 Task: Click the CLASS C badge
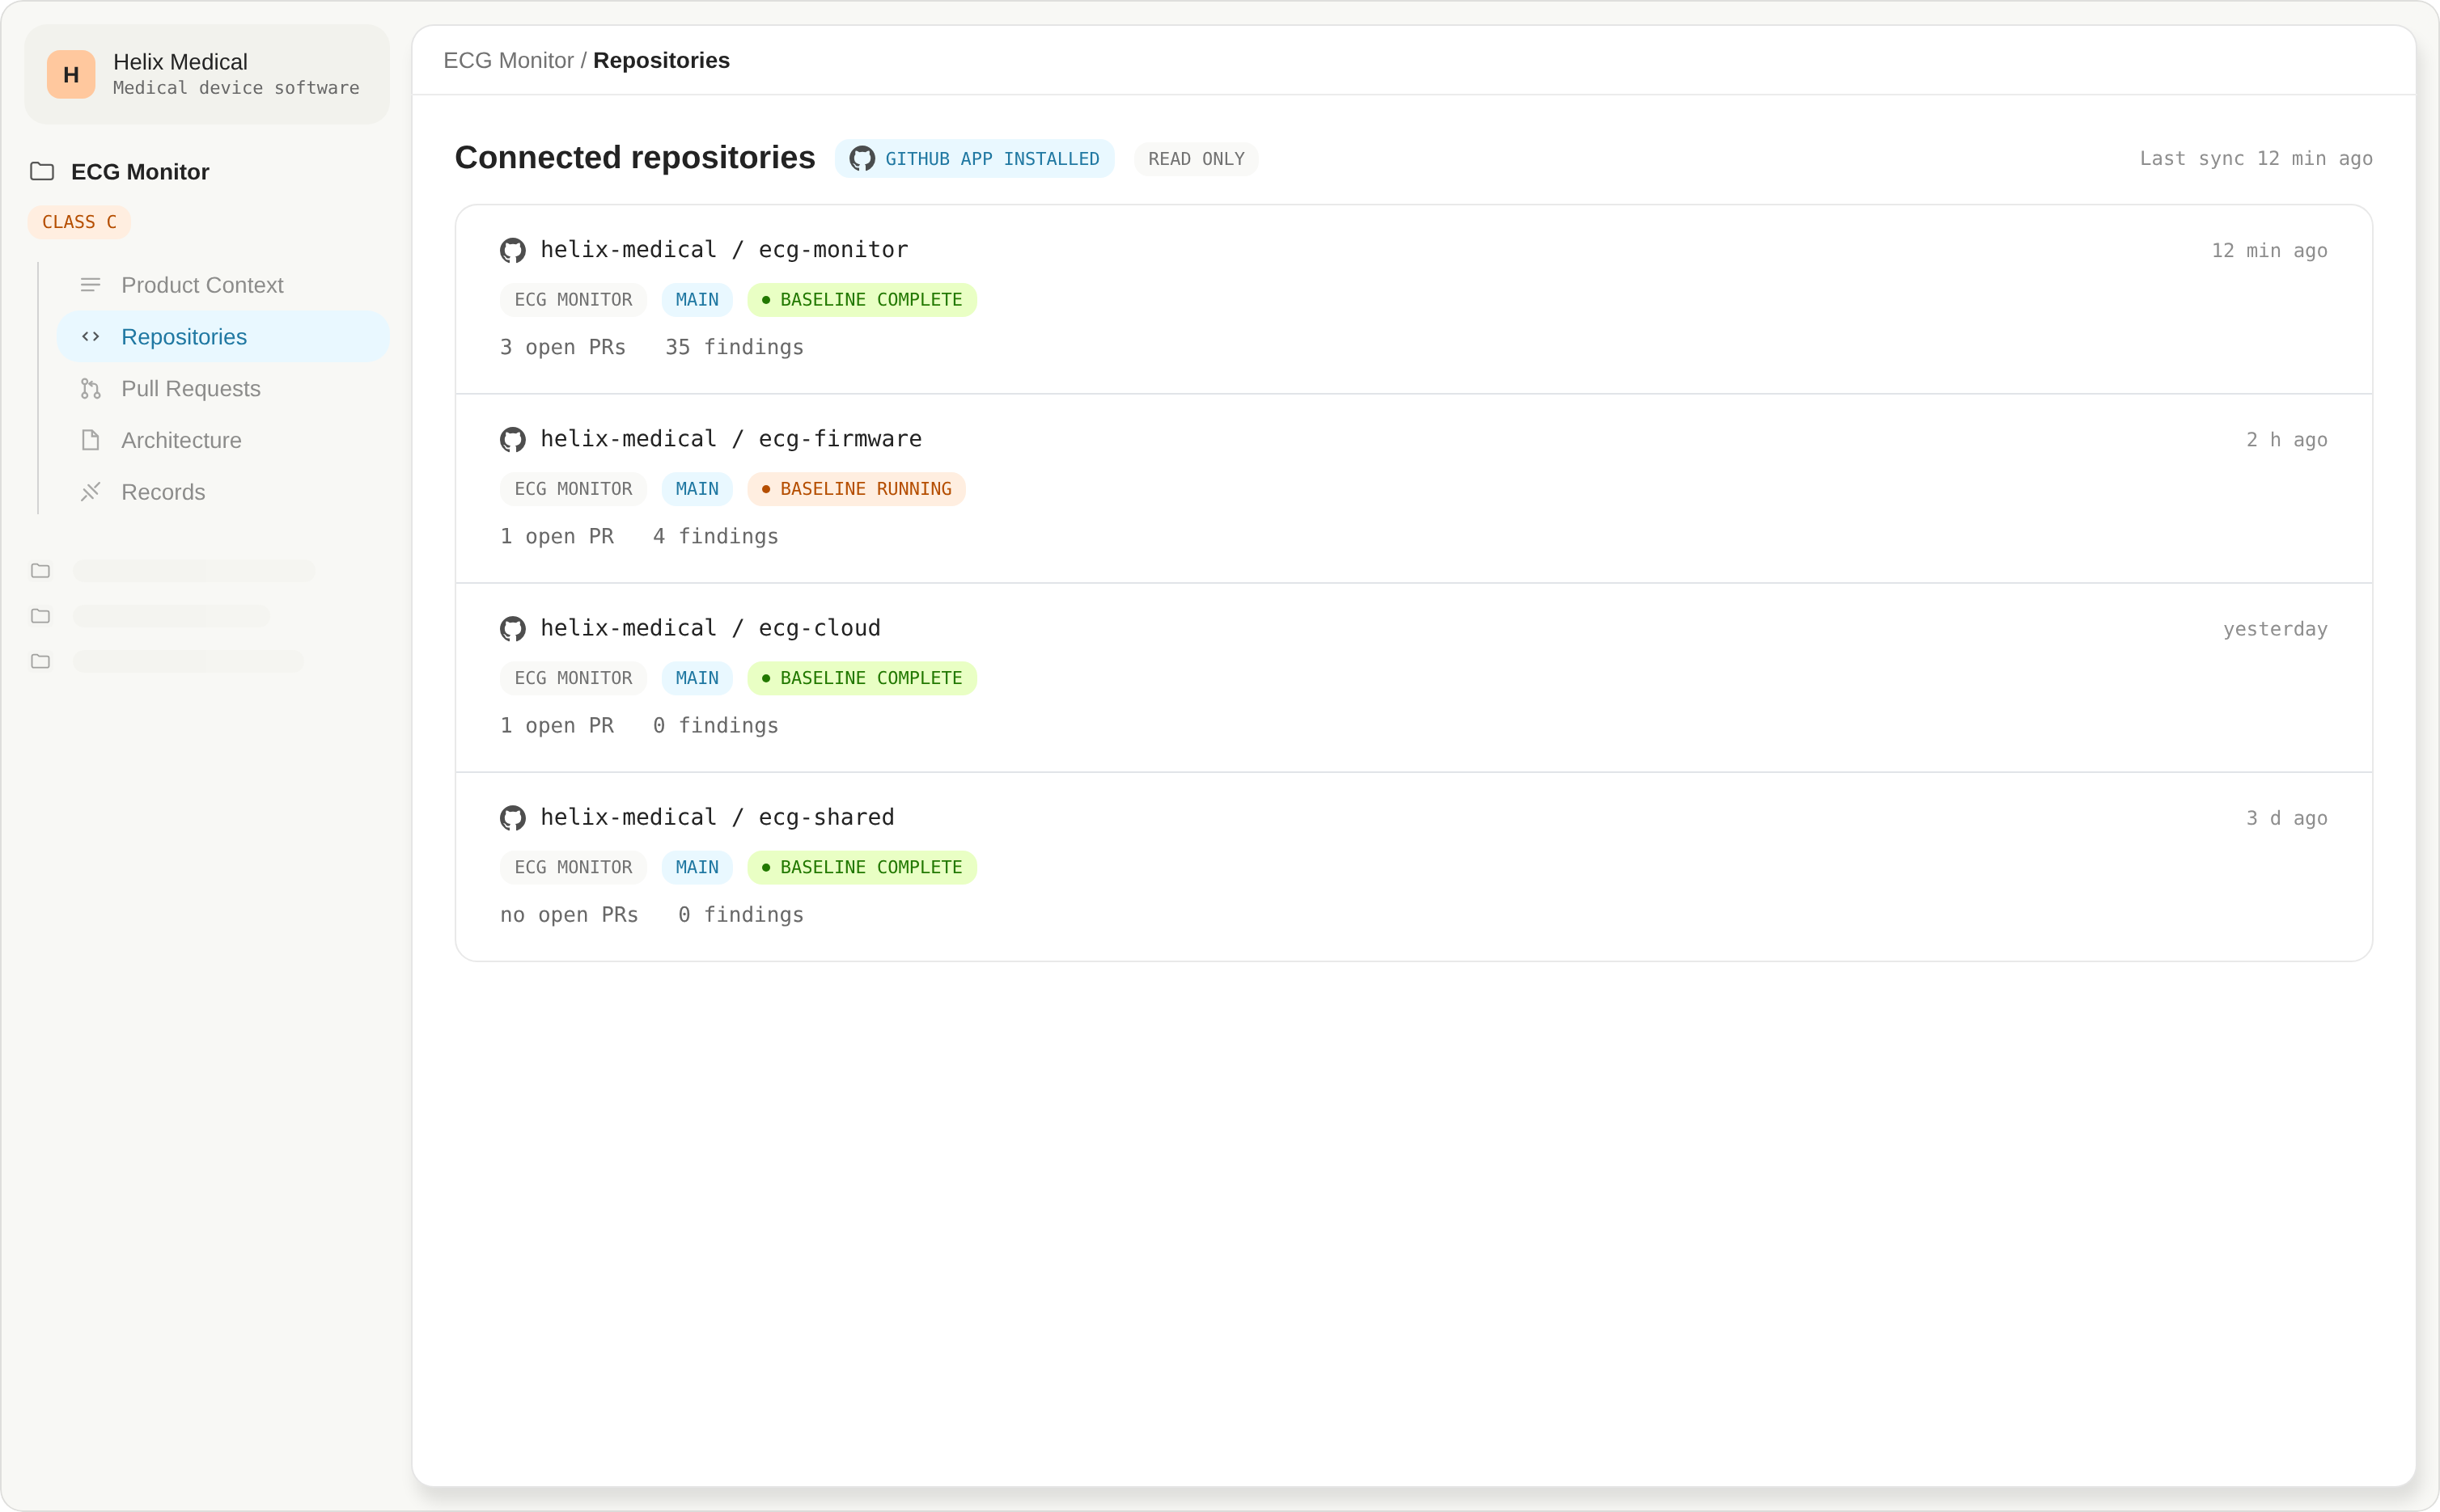(79, 222)
